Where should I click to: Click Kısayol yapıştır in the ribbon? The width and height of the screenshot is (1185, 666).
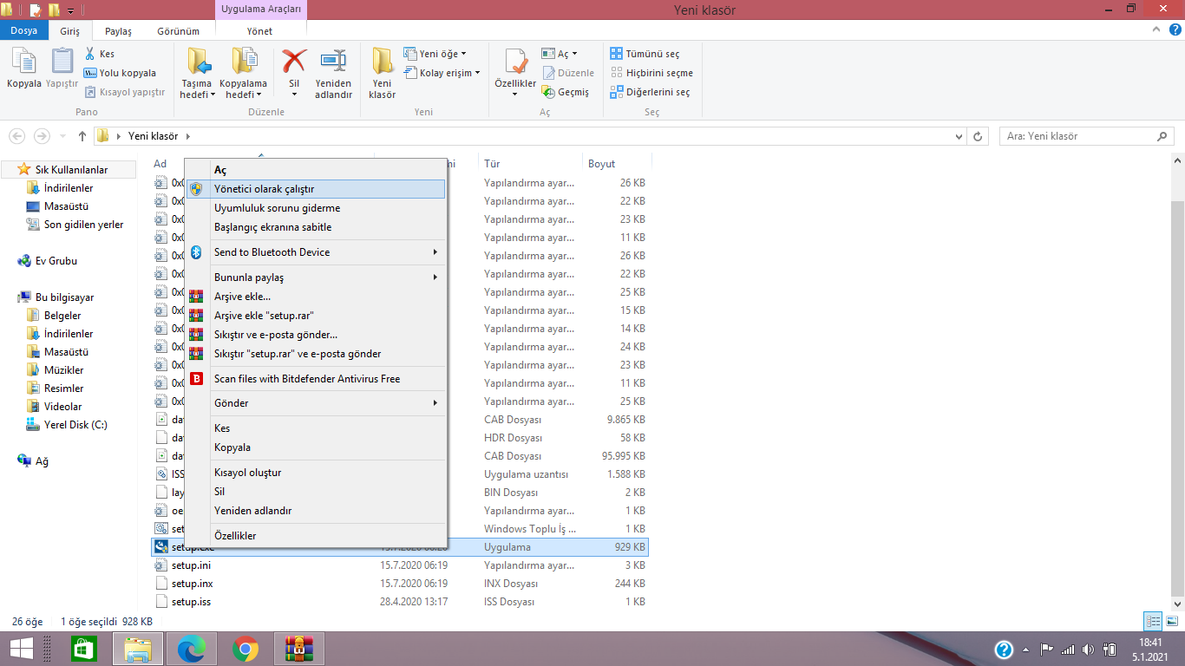coord(125,92)
